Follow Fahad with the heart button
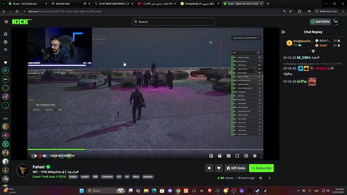347x195 pixels. (x=219, y=168)
